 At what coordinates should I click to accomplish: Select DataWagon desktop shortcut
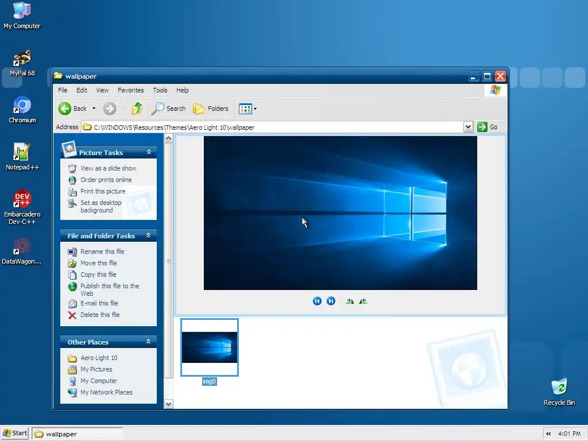pyautogui.click(x=22, y=251)
